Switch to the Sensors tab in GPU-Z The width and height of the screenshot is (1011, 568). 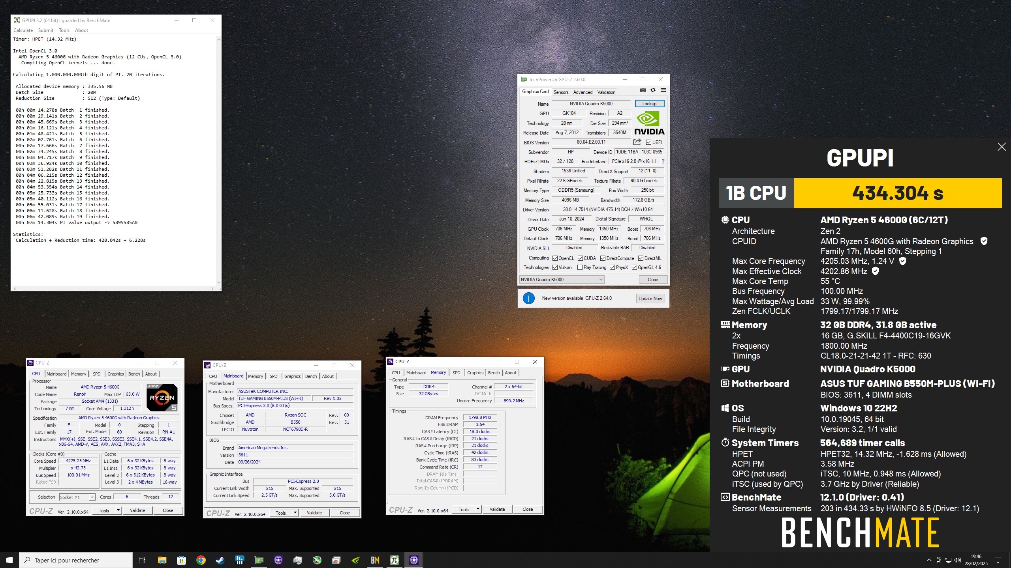[x=561, y=92]
